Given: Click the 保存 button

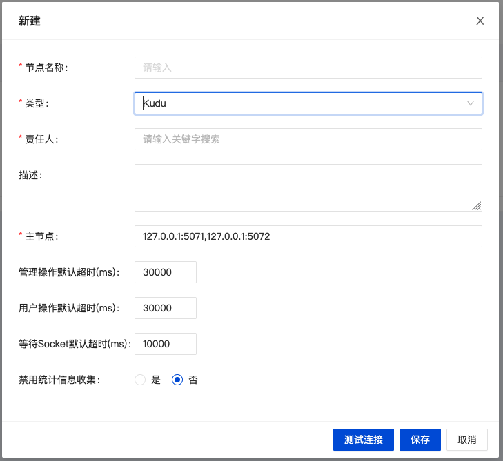Looking at the screenshot, I should coord(420,440).
